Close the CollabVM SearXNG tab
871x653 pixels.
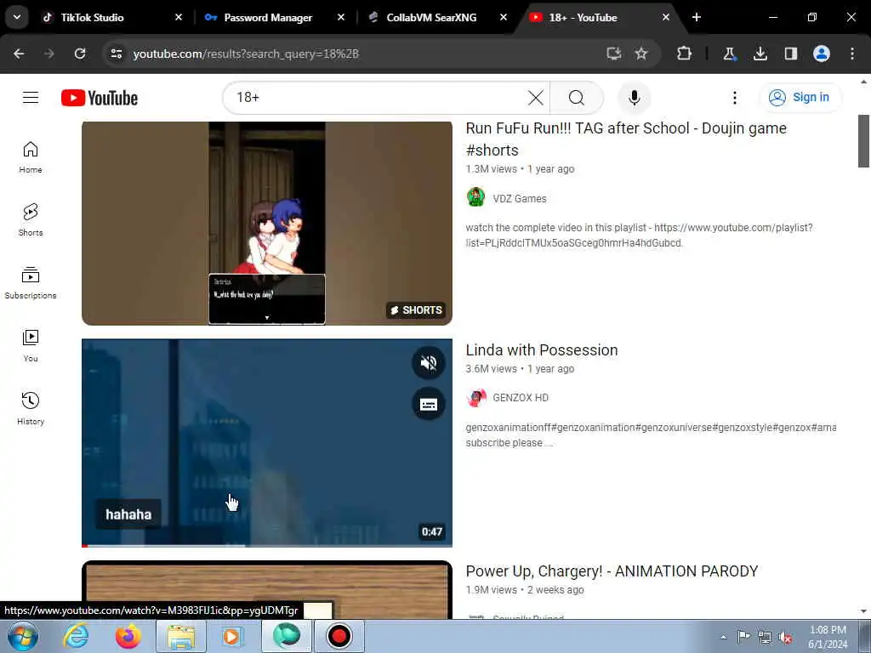coord(504,17)
